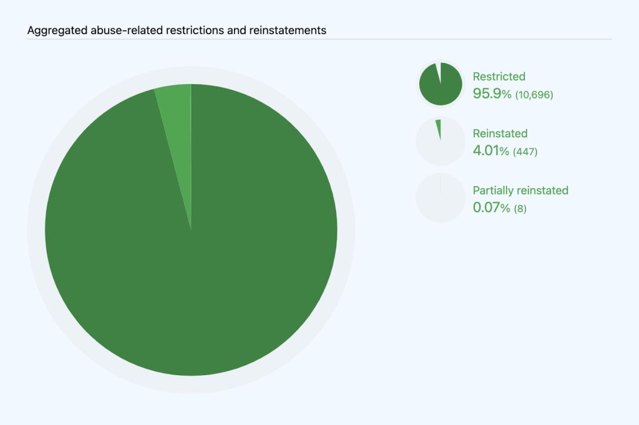Viewport: 639px width, 425px height.
Task: Click the word "reinstatements" in the title
Action: pos(290,30)
